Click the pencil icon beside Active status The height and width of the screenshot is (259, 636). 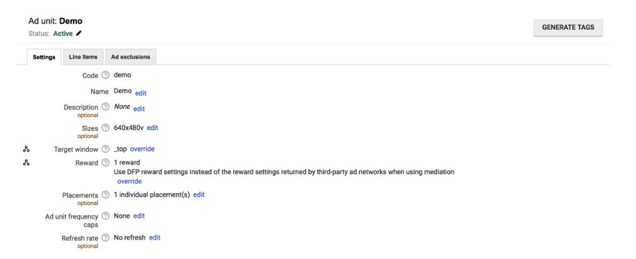point(79,34)
